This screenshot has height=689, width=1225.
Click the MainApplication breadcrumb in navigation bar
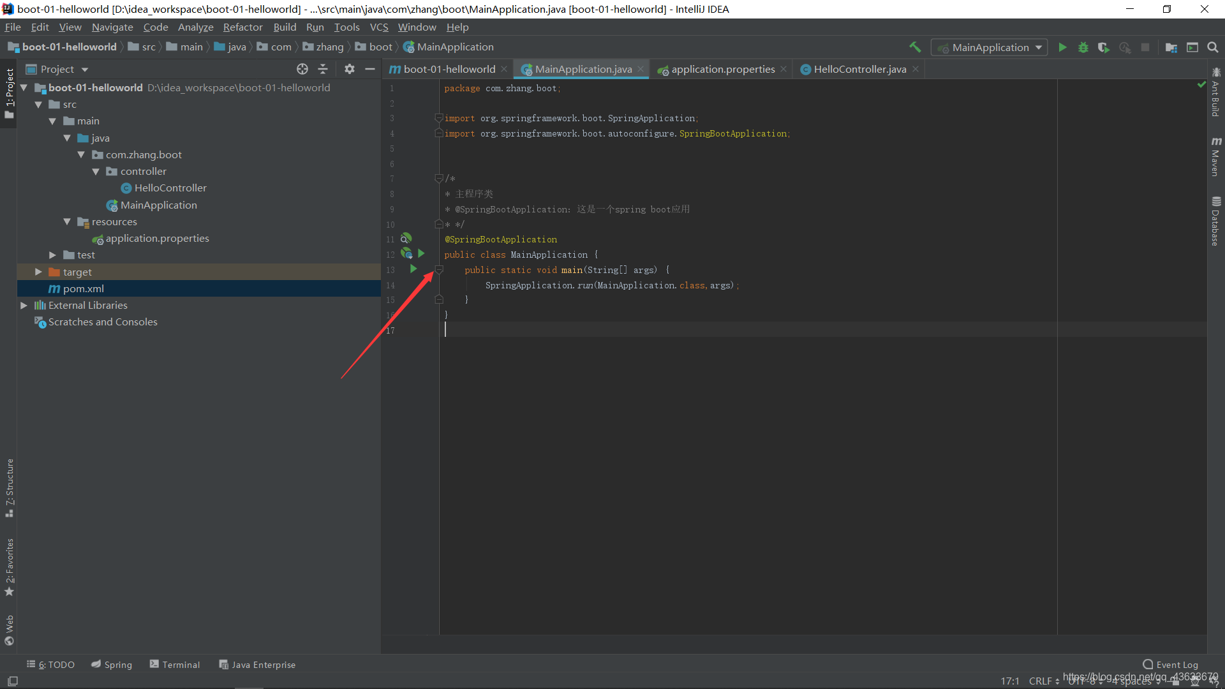(x=449, y=47)
